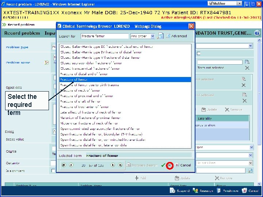Click the Problem type label

click(17, 47)
